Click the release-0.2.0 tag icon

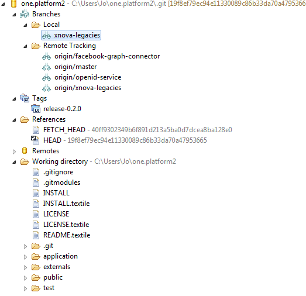point(36,109)
